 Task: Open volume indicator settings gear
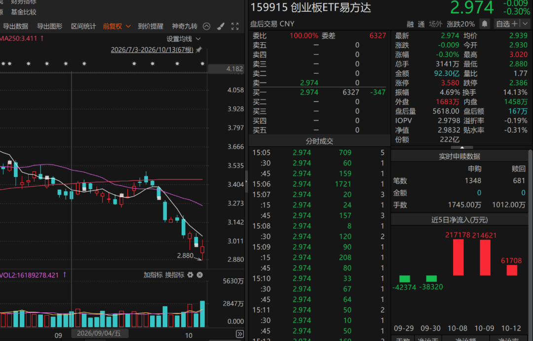pos(190,275)
